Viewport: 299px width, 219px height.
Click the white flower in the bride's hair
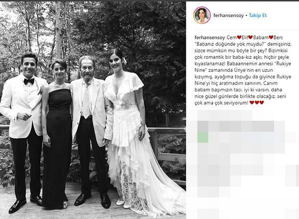125,61
